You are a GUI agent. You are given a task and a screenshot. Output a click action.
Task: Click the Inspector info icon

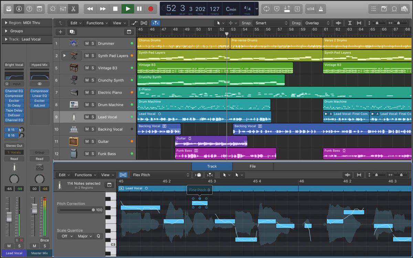[x=19, y=9]
